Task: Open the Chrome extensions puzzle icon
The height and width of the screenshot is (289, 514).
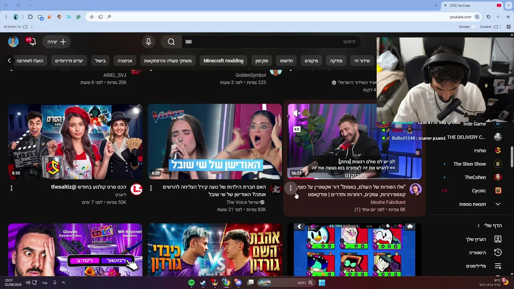Action: [x=30, y=17]
